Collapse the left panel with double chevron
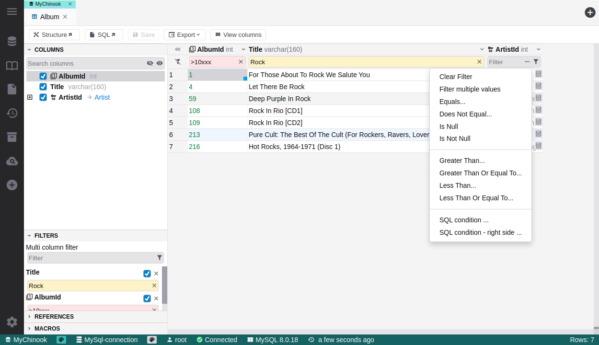 tap(178, 49)
